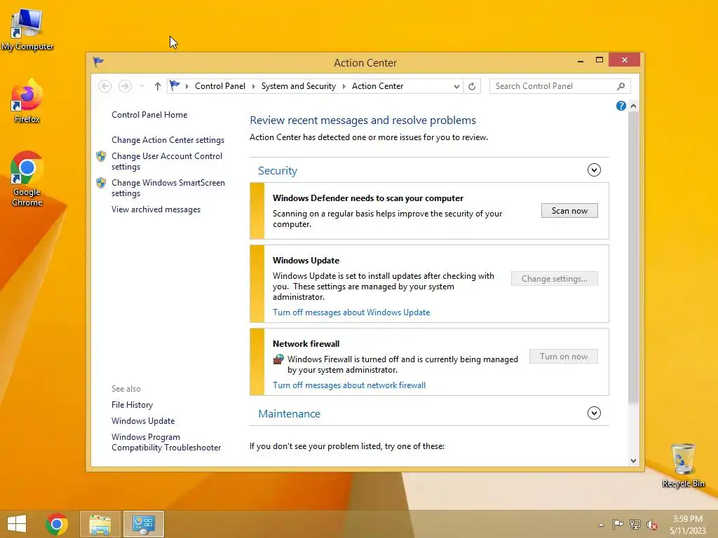This screenshot has width=718, height=538.
Task: Turn off messages about network firewall
Action: coord(349,385)
